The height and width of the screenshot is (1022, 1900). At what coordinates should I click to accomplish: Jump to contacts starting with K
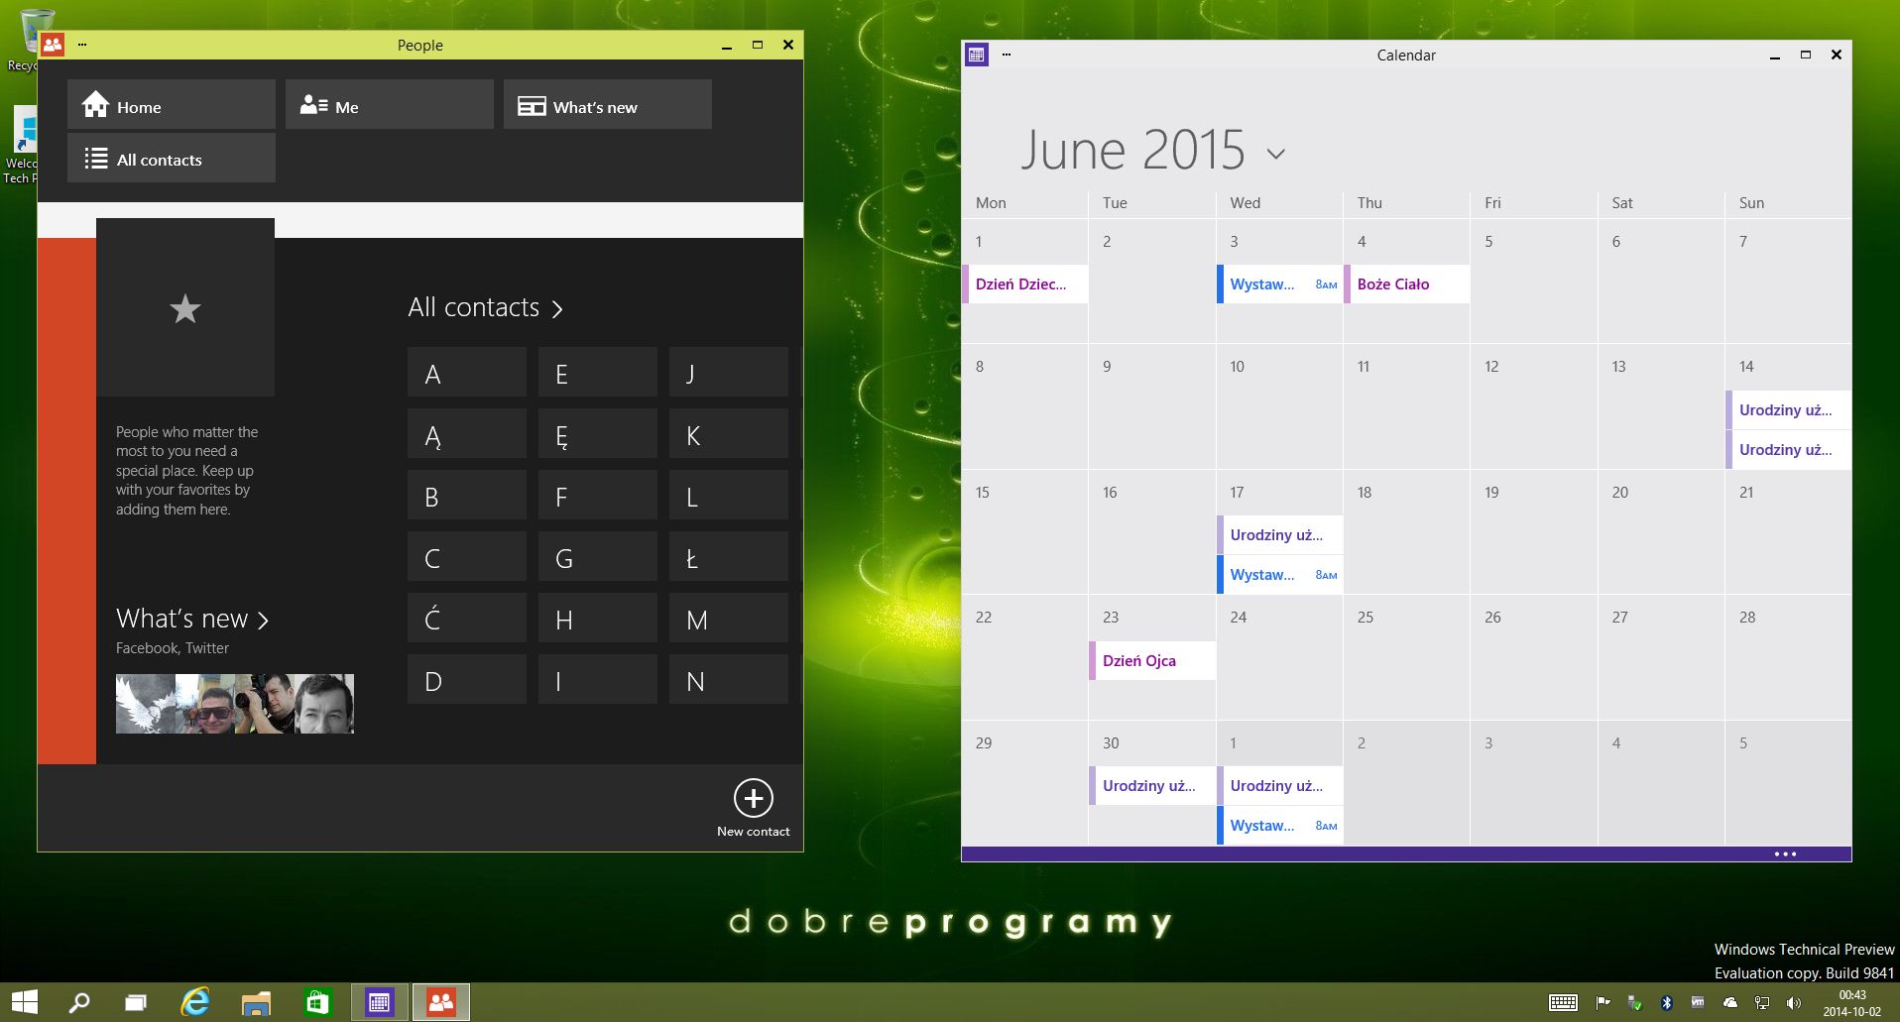(729, 434)
